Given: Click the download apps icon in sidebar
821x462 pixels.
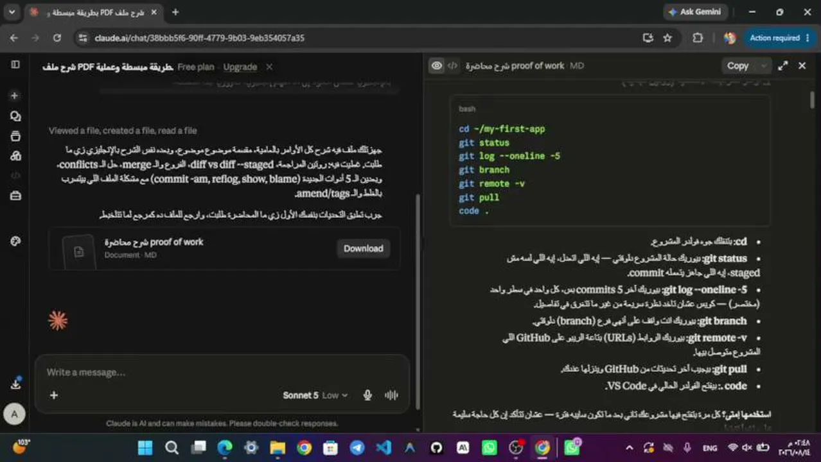Looking at the screenshot, I should (x=15, y=384).
